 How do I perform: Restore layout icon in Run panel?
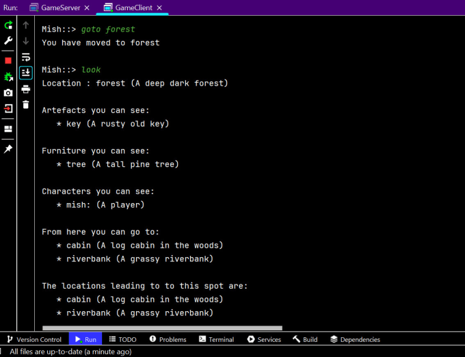(8, 129)
